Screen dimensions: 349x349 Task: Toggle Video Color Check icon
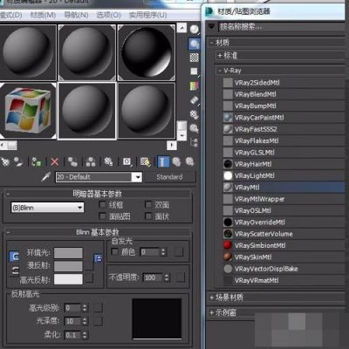pos(195,86)
